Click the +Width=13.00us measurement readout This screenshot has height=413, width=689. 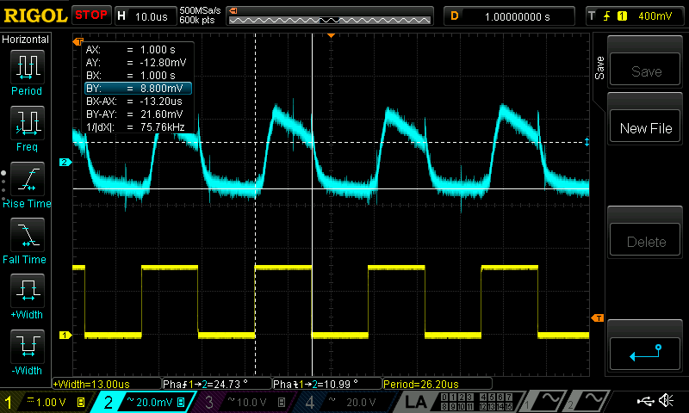click(x=107, y=384)
